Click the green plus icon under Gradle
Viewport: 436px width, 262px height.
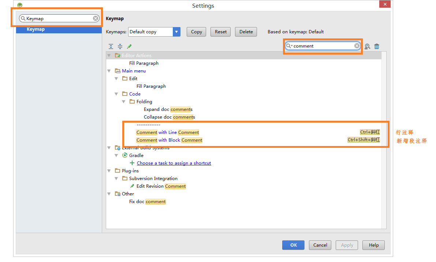point(132,163)
